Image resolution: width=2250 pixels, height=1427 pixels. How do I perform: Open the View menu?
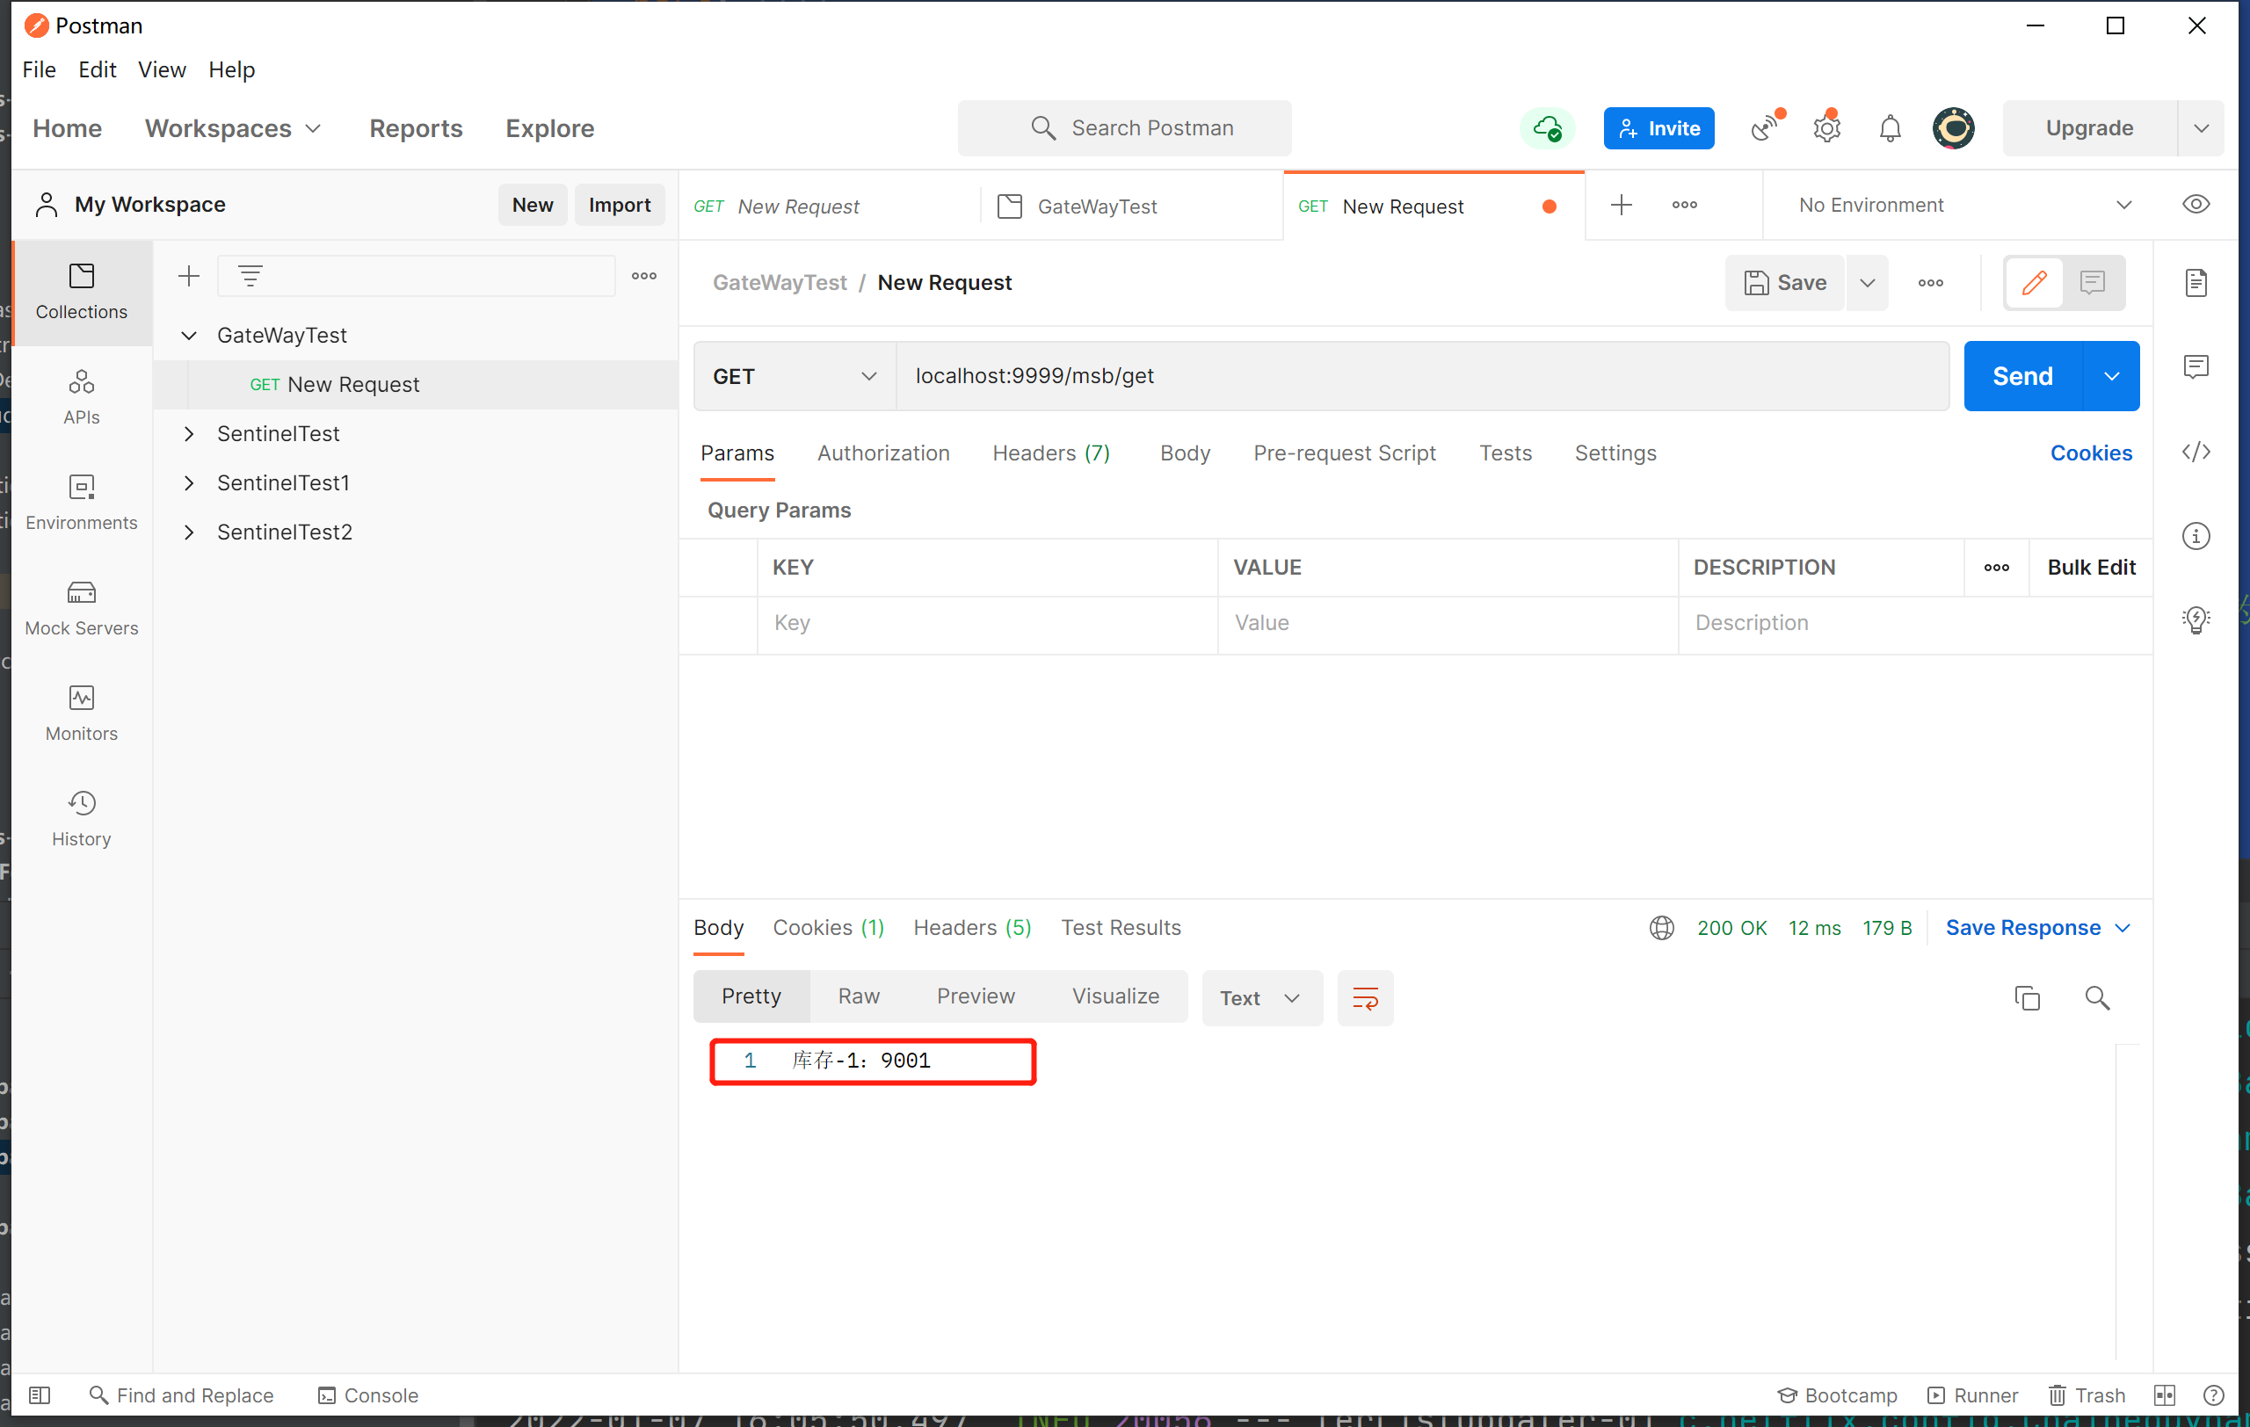[162, 70]
